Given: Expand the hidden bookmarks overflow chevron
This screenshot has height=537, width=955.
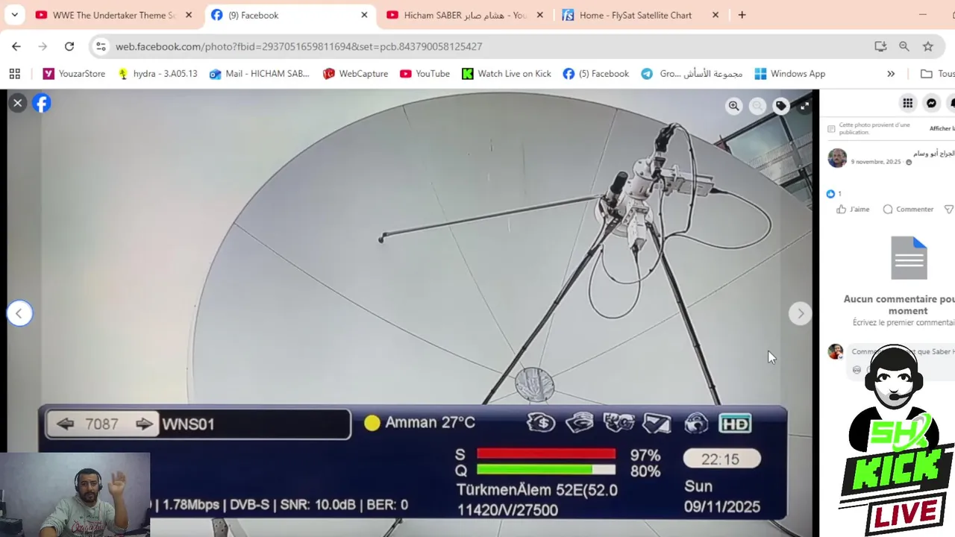Looking at the screenshot, I should pyautogui.click(x=891, y=74).
